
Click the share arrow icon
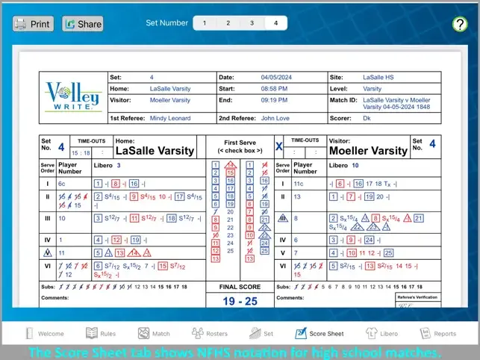pyautogui.click(x=70, y=24)
